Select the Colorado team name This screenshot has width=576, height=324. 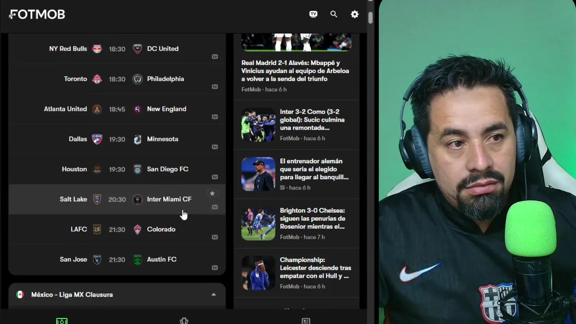pyautogui.click(x=161, y=229)
